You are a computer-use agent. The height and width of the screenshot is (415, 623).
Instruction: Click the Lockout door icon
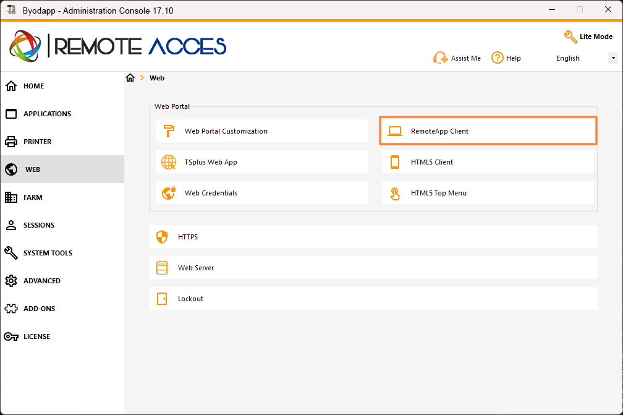click(162, 299)
